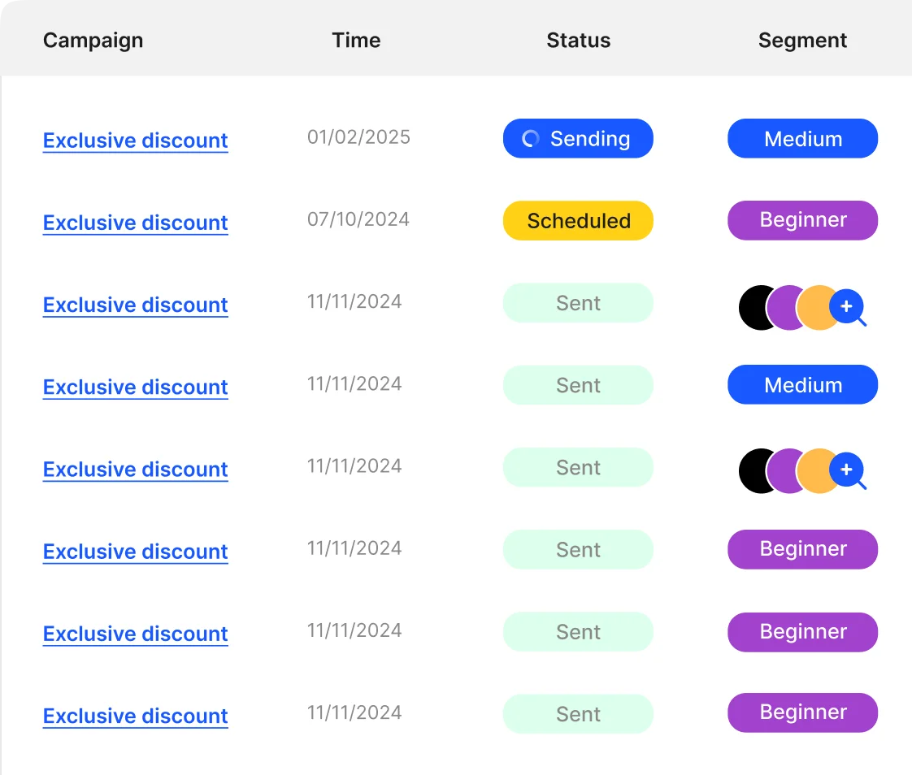Select the black circle in the fifth row
912x775 pixels.
(x=755, y=471)
